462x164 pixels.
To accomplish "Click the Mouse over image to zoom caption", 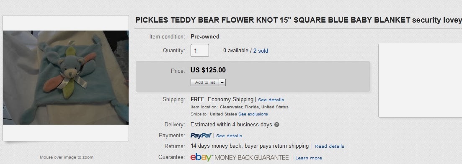I will coord(67,157).
